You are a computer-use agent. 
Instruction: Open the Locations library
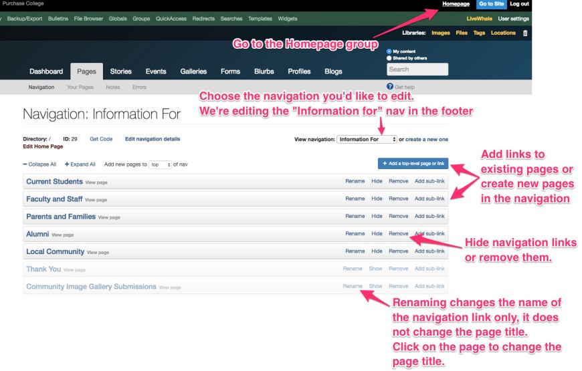(x=503, y=33)
